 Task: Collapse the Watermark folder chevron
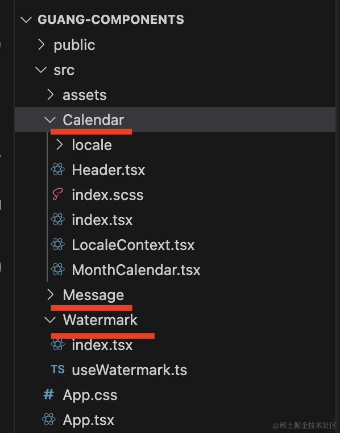pos(50,320)
